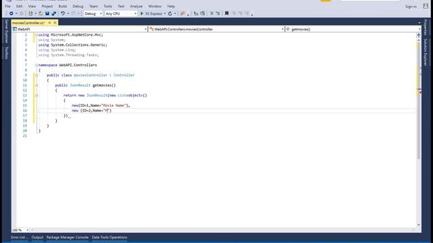This screenshot has height=243, width=433.
Task: Collapse the return new JsonResult block
Action: point(36,95)
